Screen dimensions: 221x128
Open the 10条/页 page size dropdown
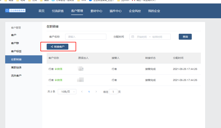[x=67, y=92]
